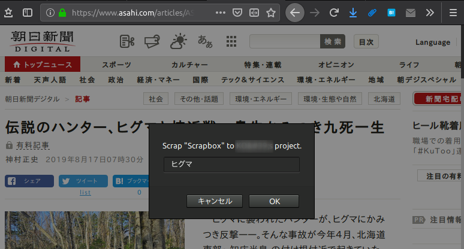The image size is (464, 249).
Task: Click the 北海道 category tag
Action: (384, 99)
